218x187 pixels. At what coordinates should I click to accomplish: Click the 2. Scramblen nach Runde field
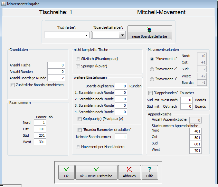tap(121, 99)
